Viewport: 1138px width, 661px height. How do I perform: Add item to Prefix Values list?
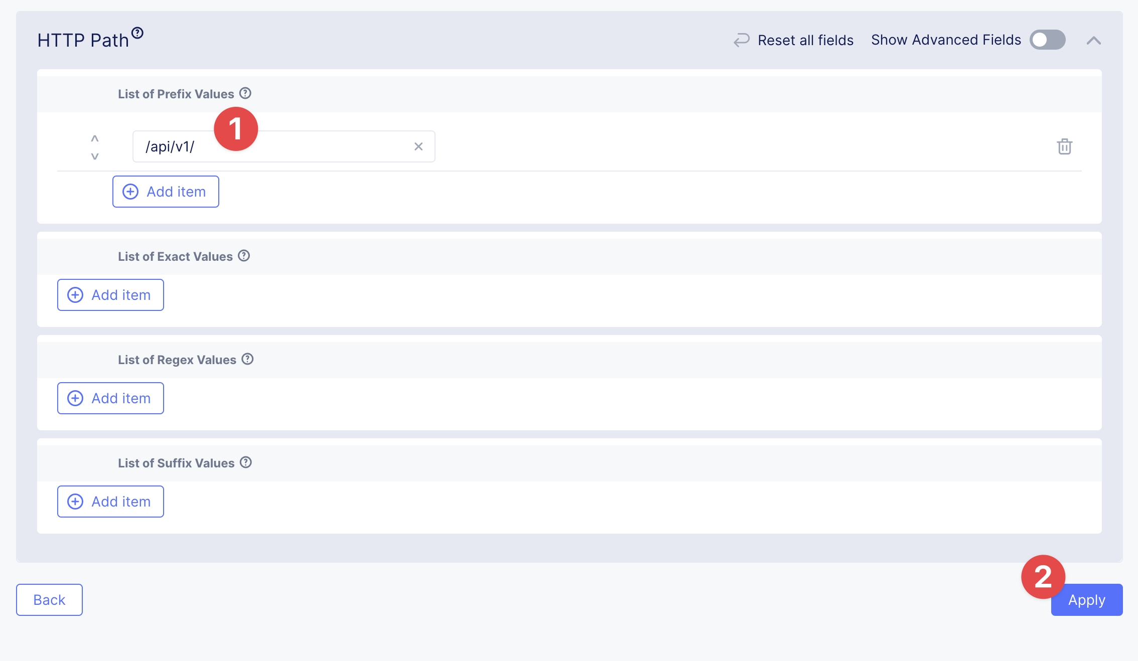(x=166, y=192)
